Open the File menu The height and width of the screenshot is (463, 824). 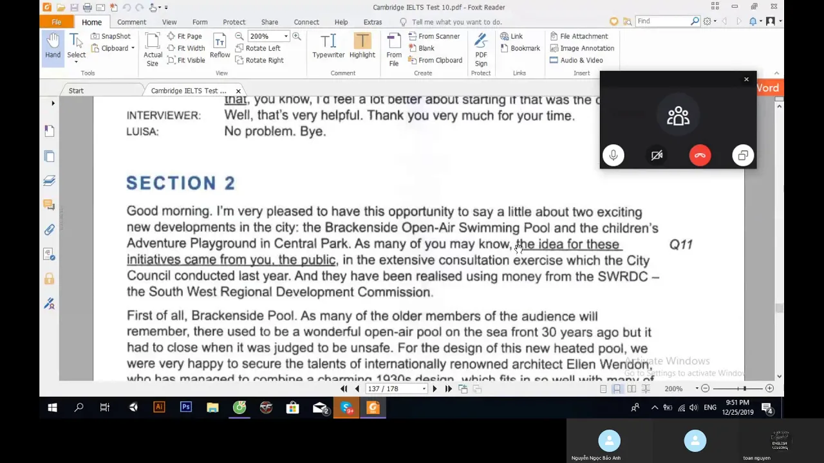(57, 22)
